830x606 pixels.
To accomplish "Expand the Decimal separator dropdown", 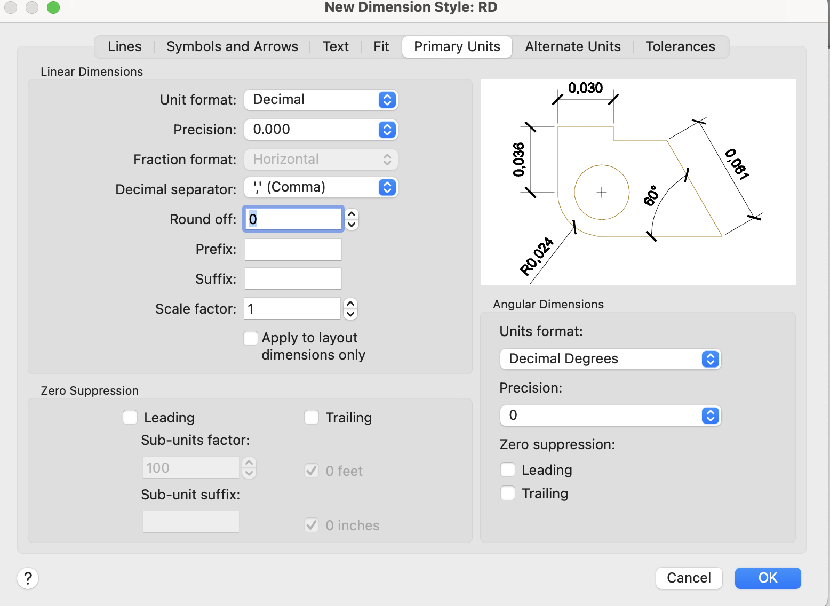I will 321,187.
